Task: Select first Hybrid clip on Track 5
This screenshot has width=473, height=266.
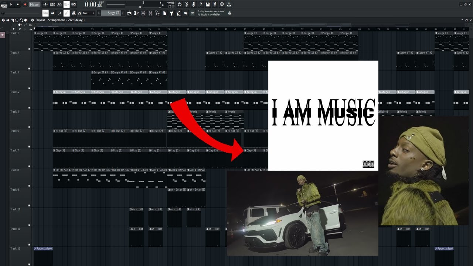Action: click(x=177, y=119)
